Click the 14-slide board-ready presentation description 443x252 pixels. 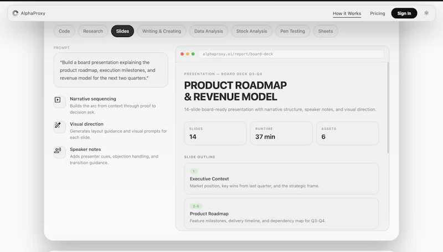tap(280, 109)
